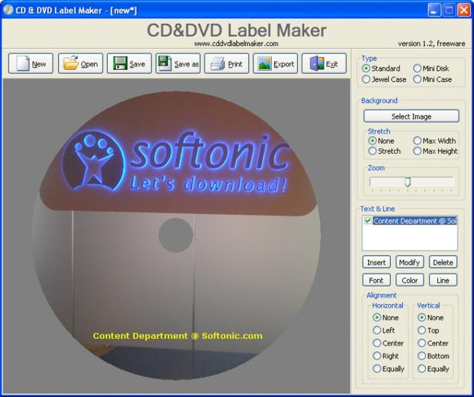Screen dimensions: 474x397
Task: Choose the Mini Case type
Action: [417, 79]
